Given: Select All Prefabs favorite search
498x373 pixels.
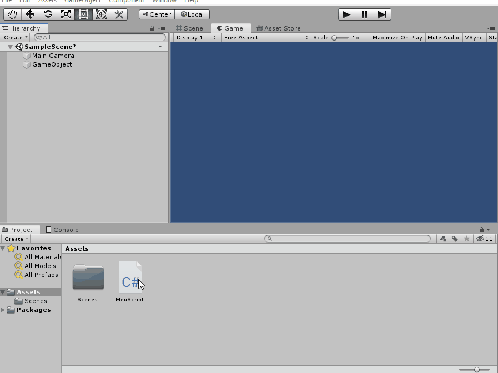Looking at the screenshot, I should [37, 275].
